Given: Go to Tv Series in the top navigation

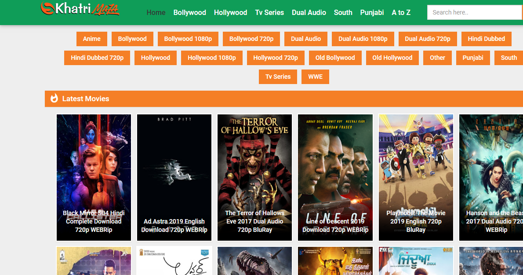Looking at the screenshot, I should click(269, 13).
